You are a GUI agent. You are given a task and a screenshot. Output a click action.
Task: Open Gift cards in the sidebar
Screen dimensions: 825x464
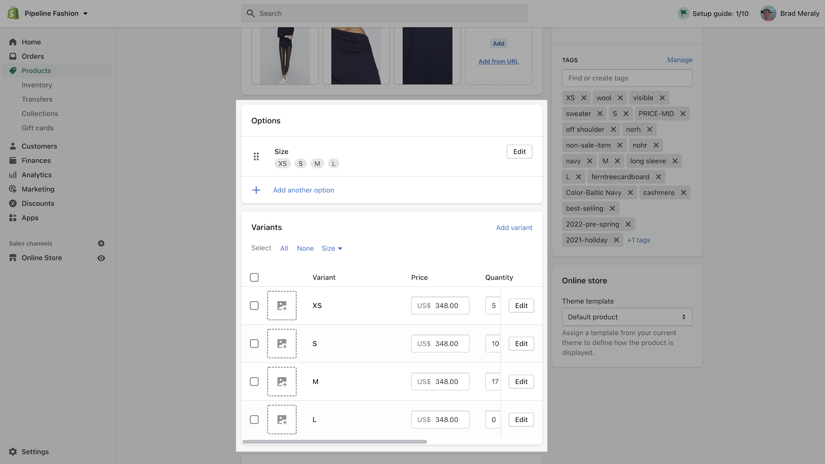click(38, 128)
